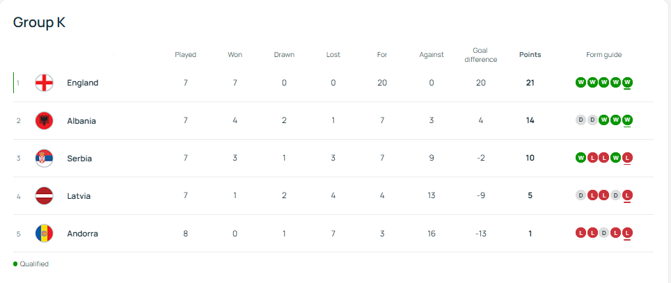Click the Played column header
This screenshot has height=283, width=671.
pos(185,54)
